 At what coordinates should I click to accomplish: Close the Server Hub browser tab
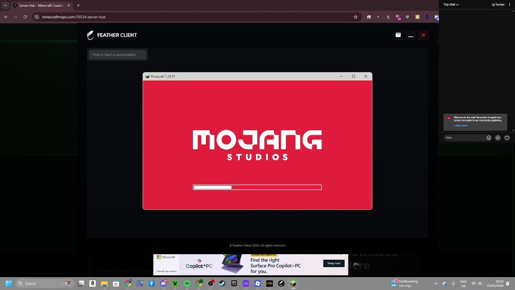(68, 6)
